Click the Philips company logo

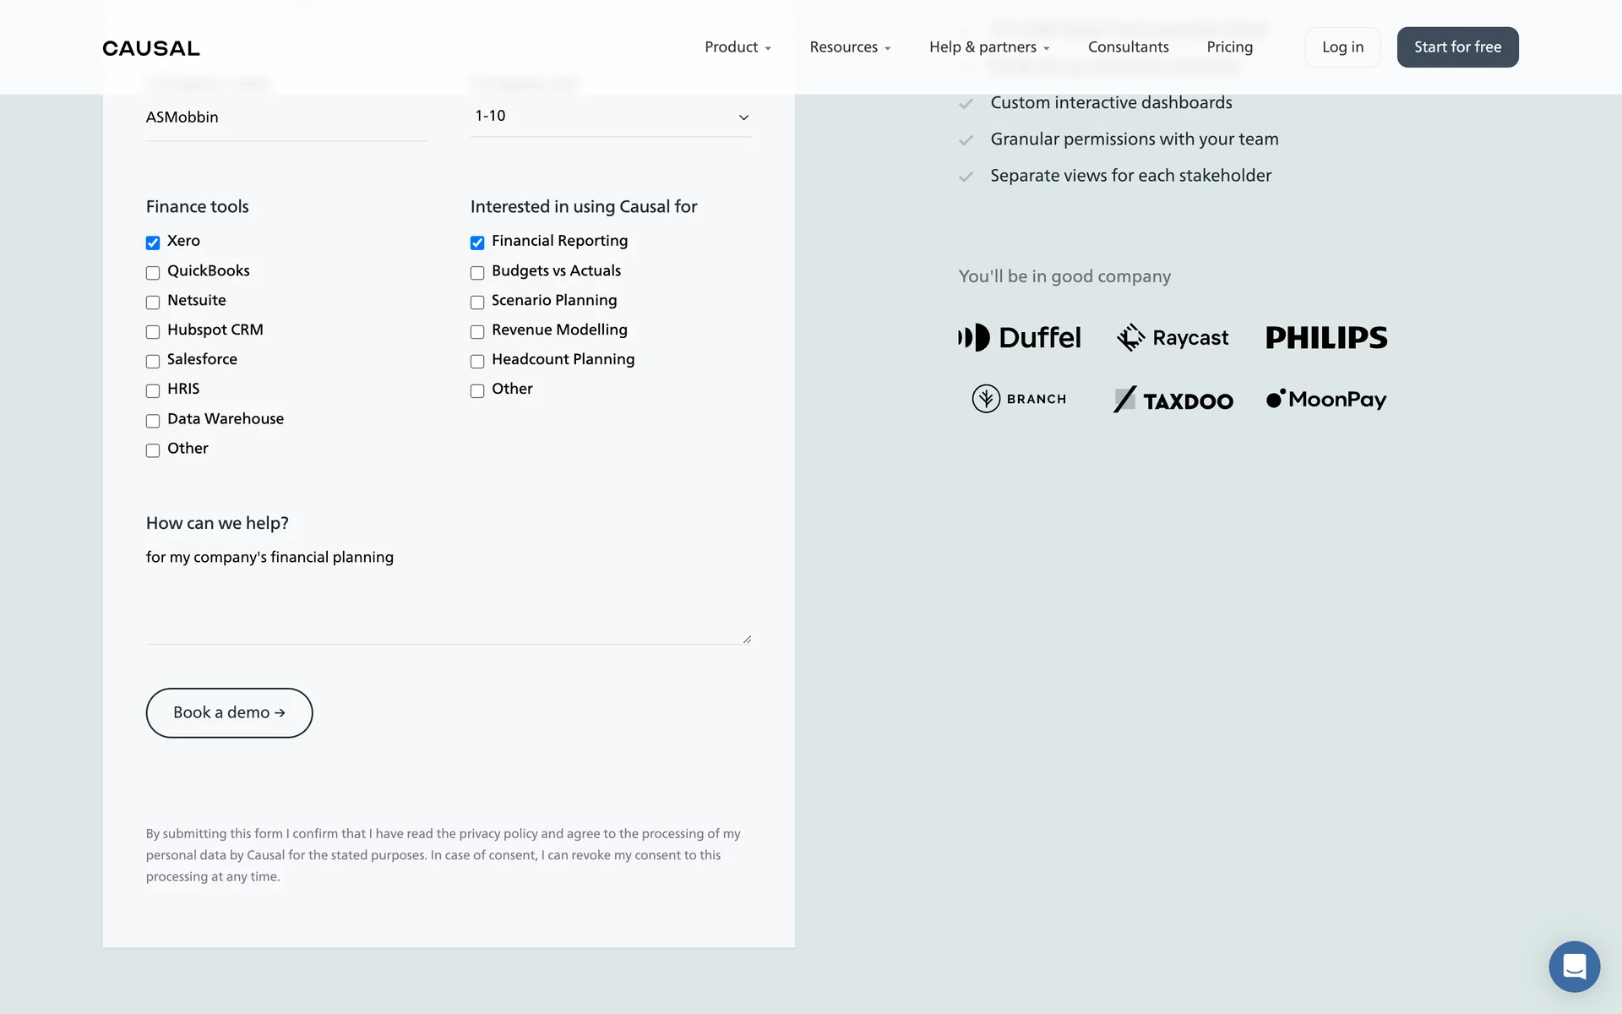(x=1325, y=337)
